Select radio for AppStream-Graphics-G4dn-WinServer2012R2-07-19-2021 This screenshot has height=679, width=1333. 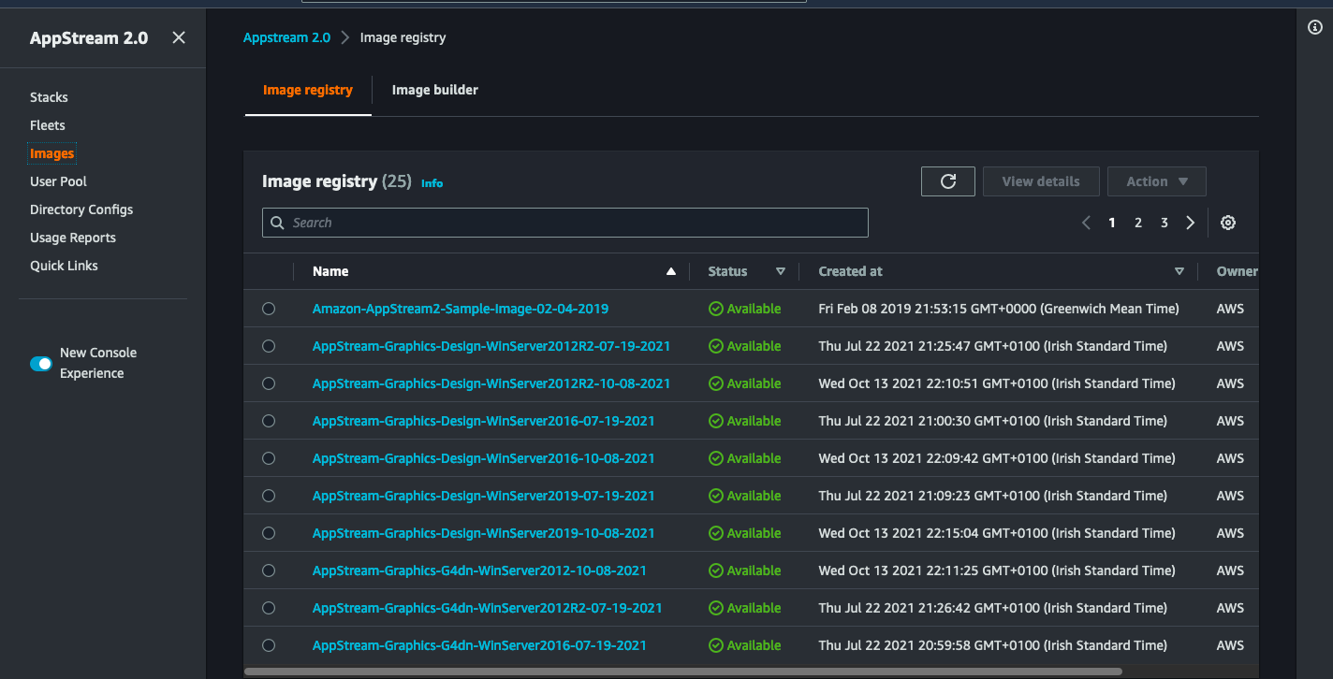coord(269,608)
